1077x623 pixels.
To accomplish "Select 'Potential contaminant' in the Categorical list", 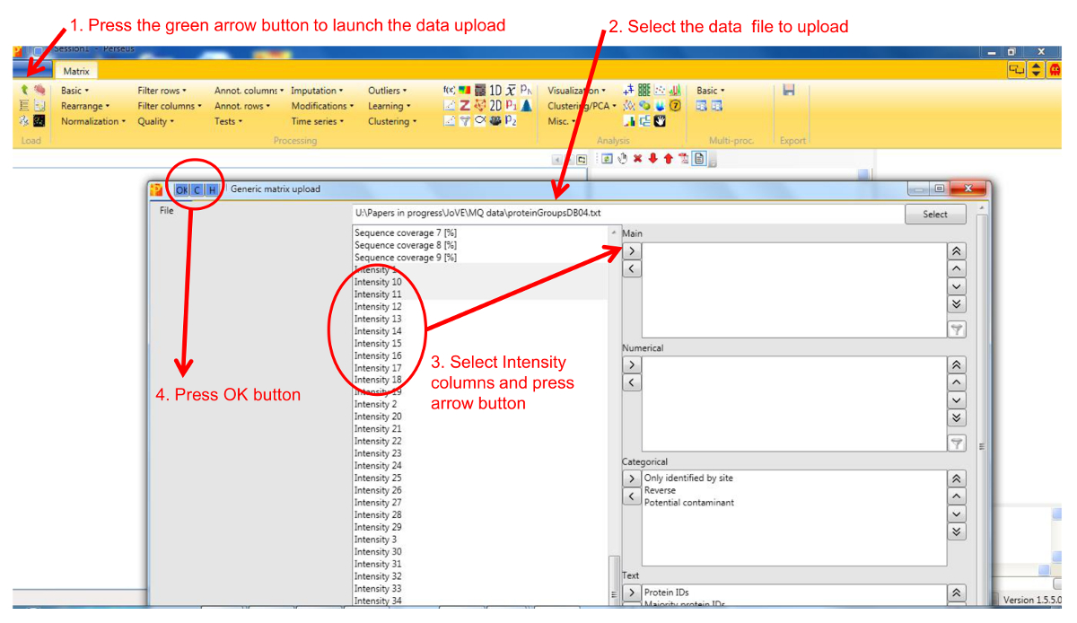I will tap(688, 503).
